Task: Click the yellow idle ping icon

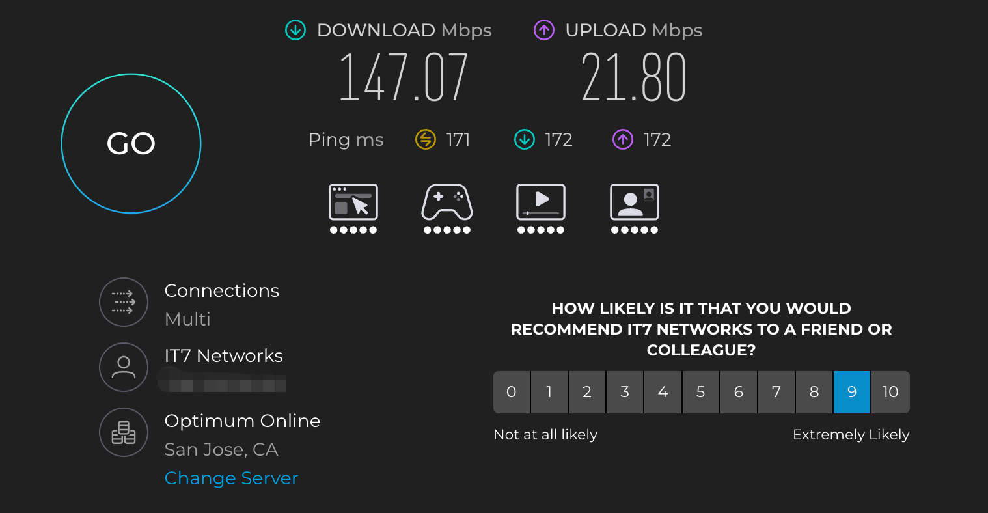Action: tap(425, 139)
